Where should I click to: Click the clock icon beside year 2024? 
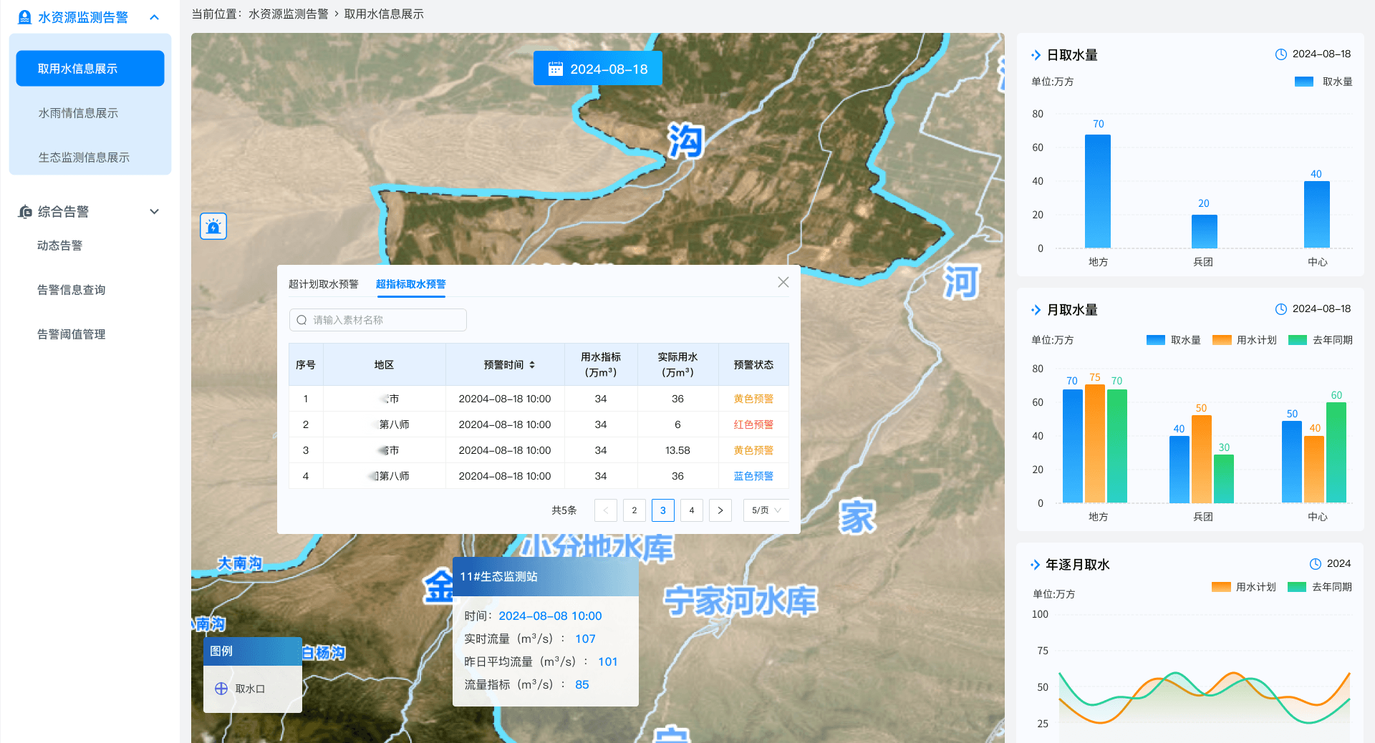tap(1316, 564)
